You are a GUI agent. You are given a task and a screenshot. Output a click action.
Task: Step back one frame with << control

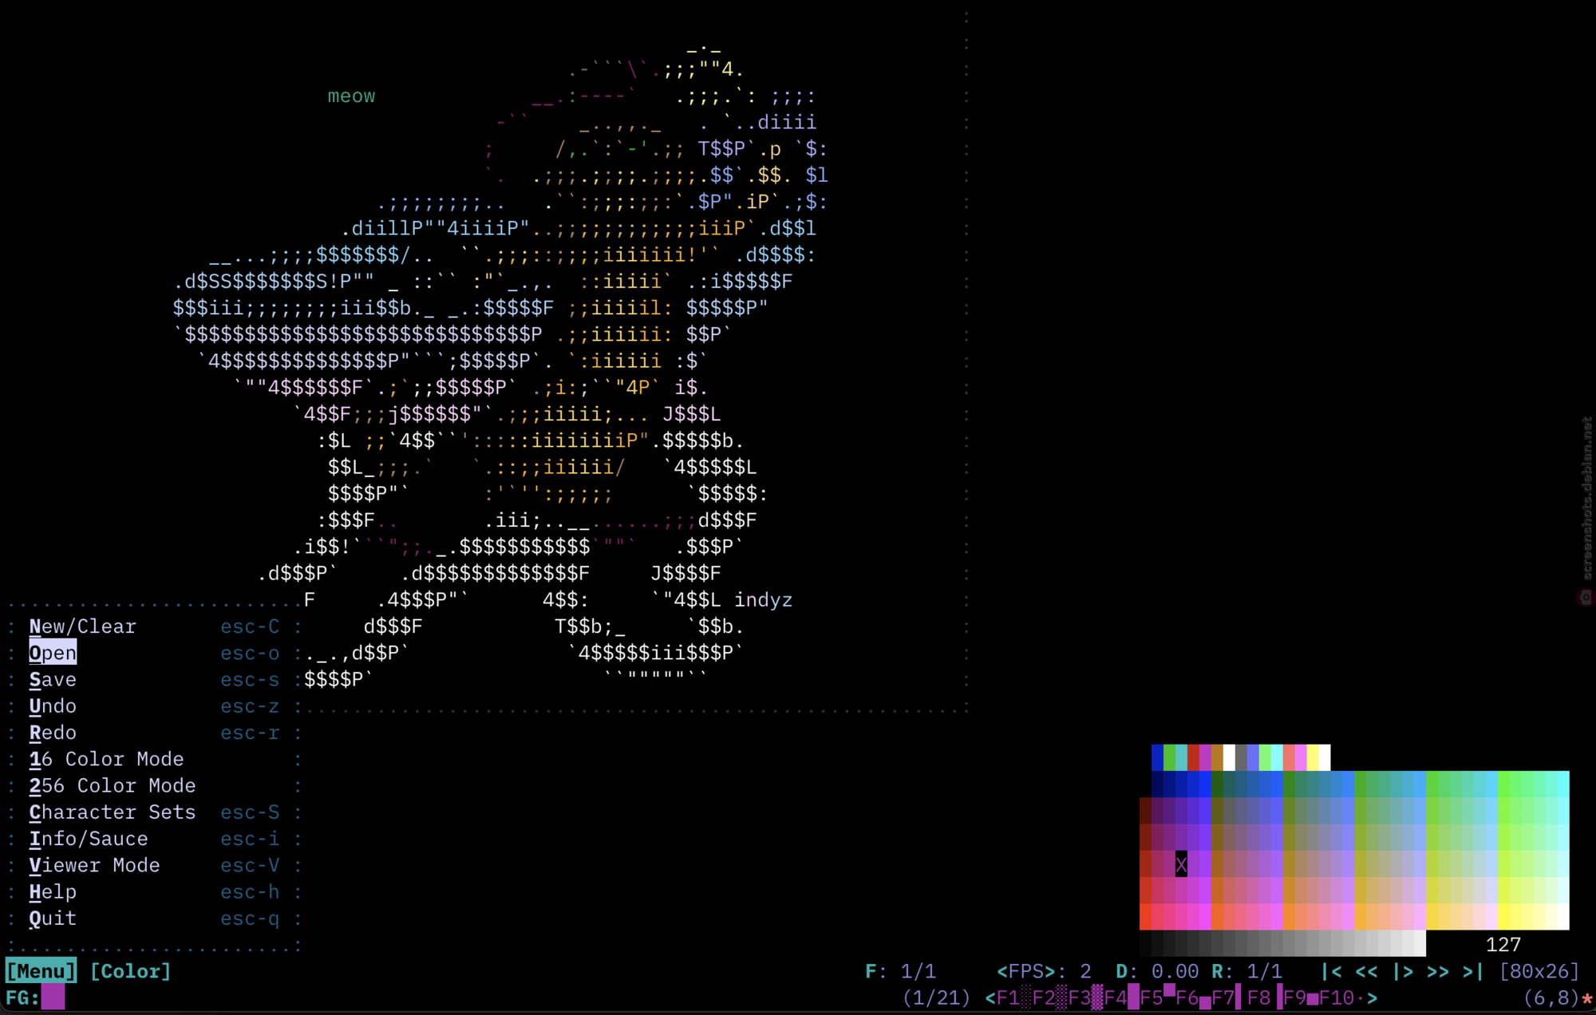1366,971
